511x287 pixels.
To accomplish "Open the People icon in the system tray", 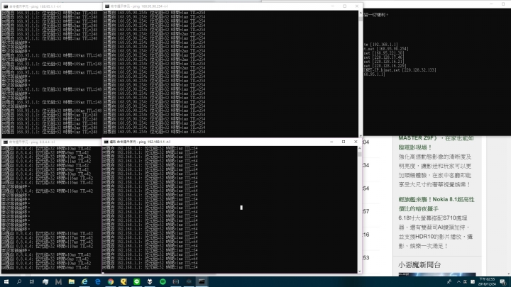I will [x=449, y=281].
